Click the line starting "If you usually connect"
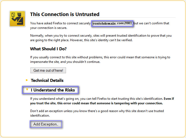The image size is (186, 138). pyautogui.click(x=100, y=57)
